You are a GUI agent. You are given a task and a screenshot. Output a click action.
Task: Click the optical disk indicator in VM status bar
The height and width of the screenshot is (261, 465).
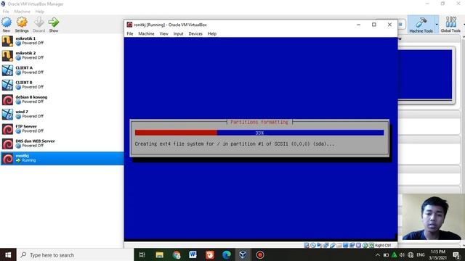pyautogui.click(x=313, y=245)
